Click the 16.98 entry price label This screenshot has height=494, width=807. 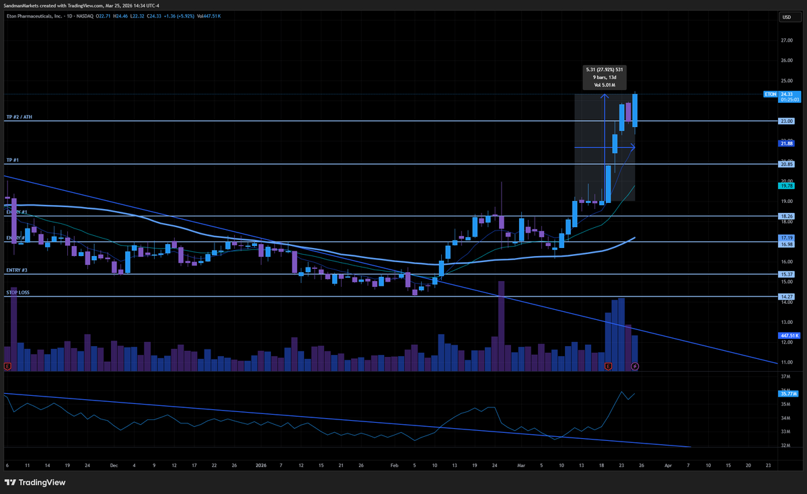pyautogui.click(x=787, y=244)
